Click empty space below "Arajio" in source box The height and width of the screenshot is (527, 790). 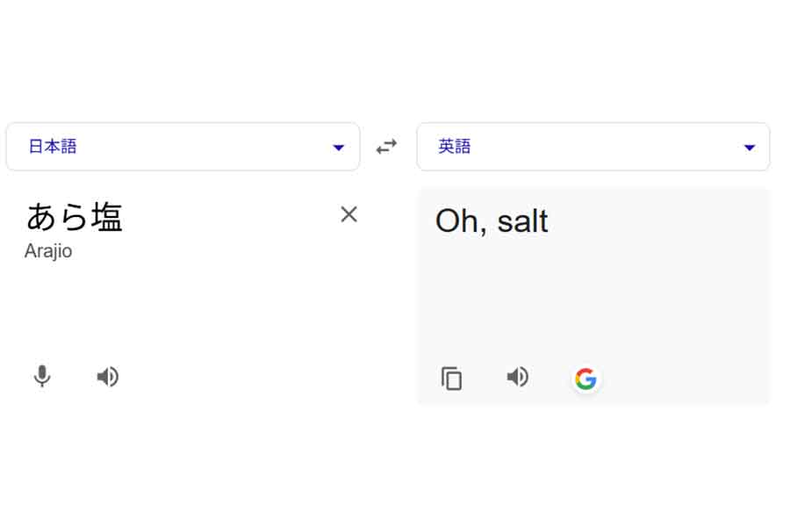176,307
